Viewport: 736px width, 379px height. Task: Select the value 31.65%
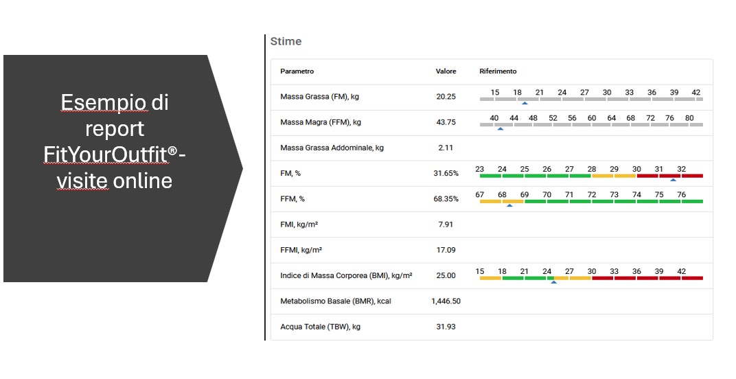click(446, 173)
